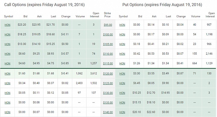Image resolution: width=217 pixels, height=117 pixels.
Task: Open the $120.00 strike price link
Action: coord(108,74)
